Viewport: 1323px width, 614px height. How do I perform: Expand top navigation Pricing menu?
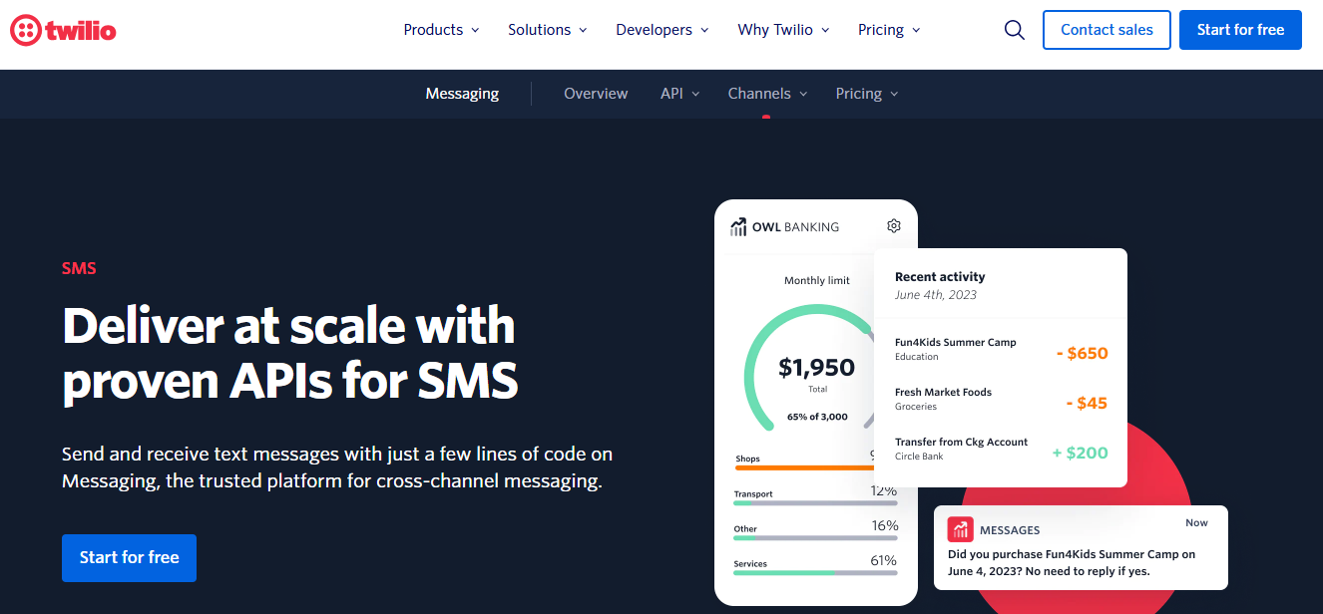coord(888,30)
